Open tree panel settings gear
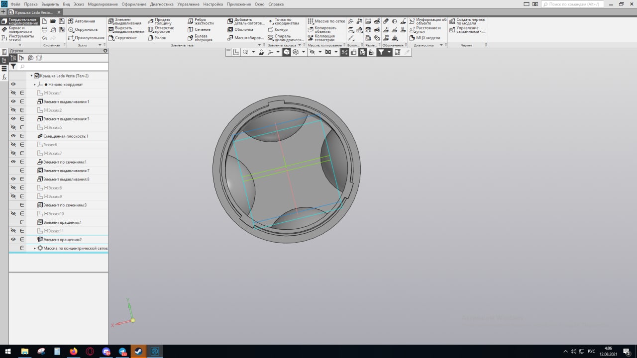This screenshot has height=358, width=637. (x=105, y=51)
